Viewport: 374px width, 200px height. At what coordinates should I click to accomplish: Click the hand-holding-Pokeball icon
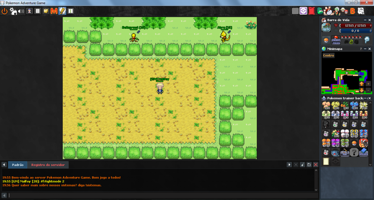pyautogui.click(x=328, y=11)
